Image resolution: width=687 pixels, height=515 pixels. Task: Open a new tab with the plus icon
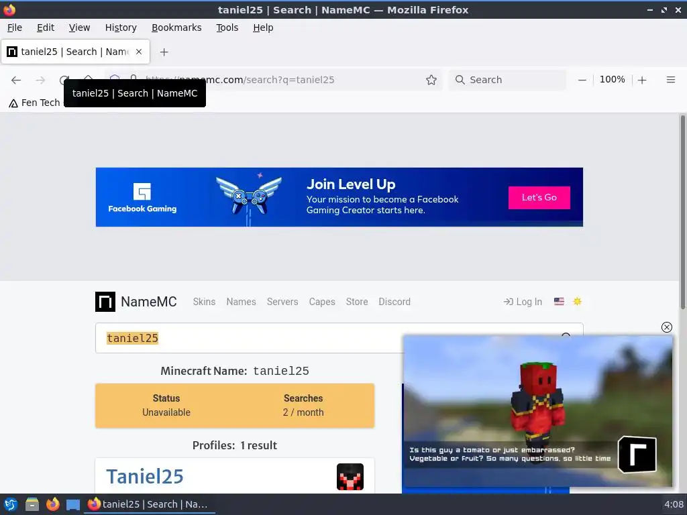[164, 52]
